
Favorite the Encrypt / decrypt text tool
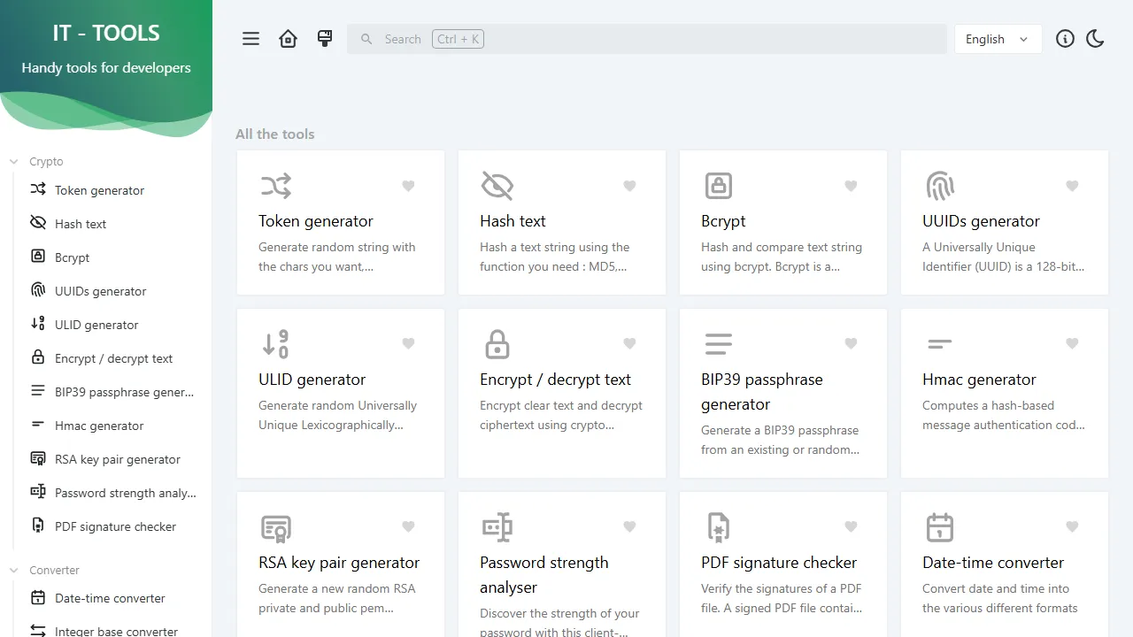click(629, 343)
